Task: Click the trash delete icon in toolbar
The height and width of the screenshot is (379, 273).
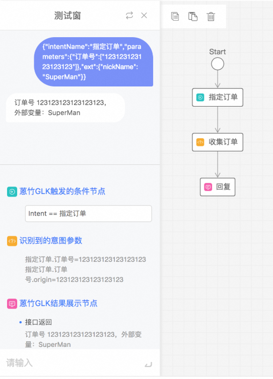Action: tap(211, 17)
